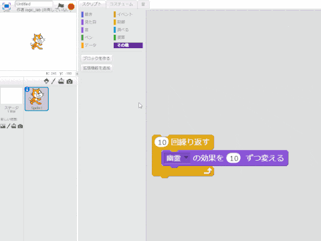Upload sprite from file icon
Viewport: 321px width, 241px height.
(x=61, y=81)
